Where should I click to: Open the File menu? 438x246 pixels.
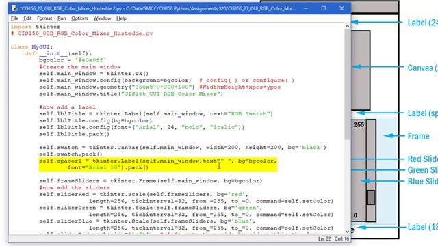pos(14,18)
